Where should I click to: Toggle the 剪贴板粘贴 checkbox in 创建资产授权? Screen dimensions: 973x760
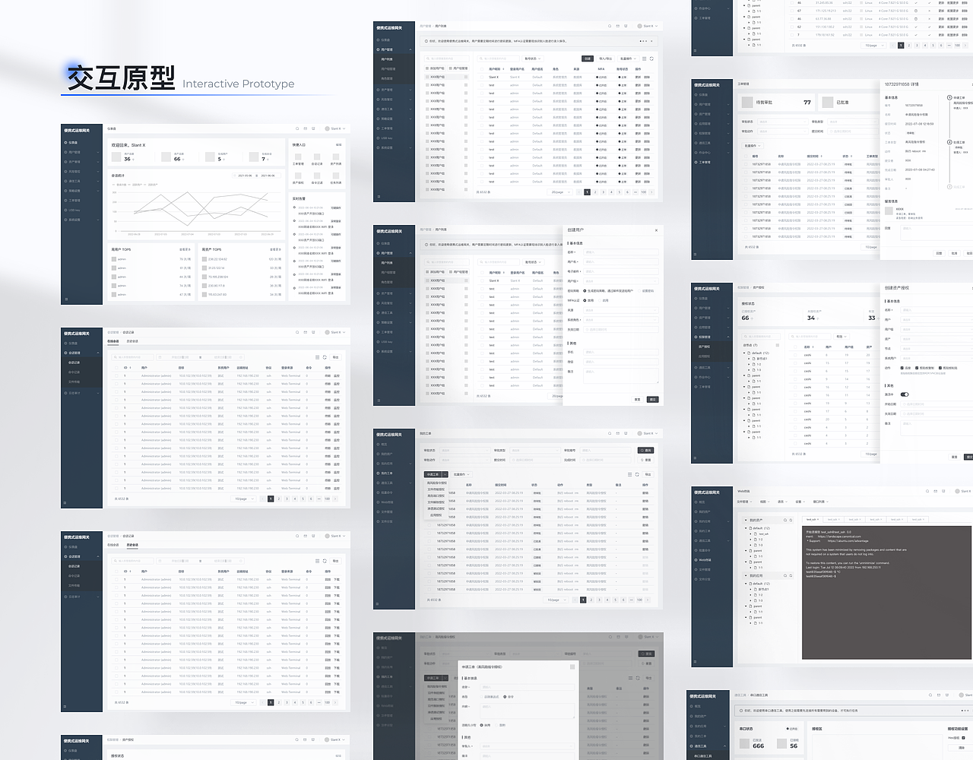(x=940, y=368)
